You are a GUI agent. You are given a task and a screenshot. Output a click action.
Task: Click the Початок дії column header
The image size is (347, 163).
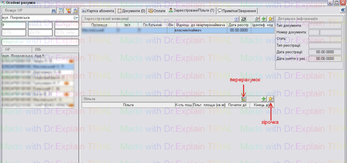point(238,105)
